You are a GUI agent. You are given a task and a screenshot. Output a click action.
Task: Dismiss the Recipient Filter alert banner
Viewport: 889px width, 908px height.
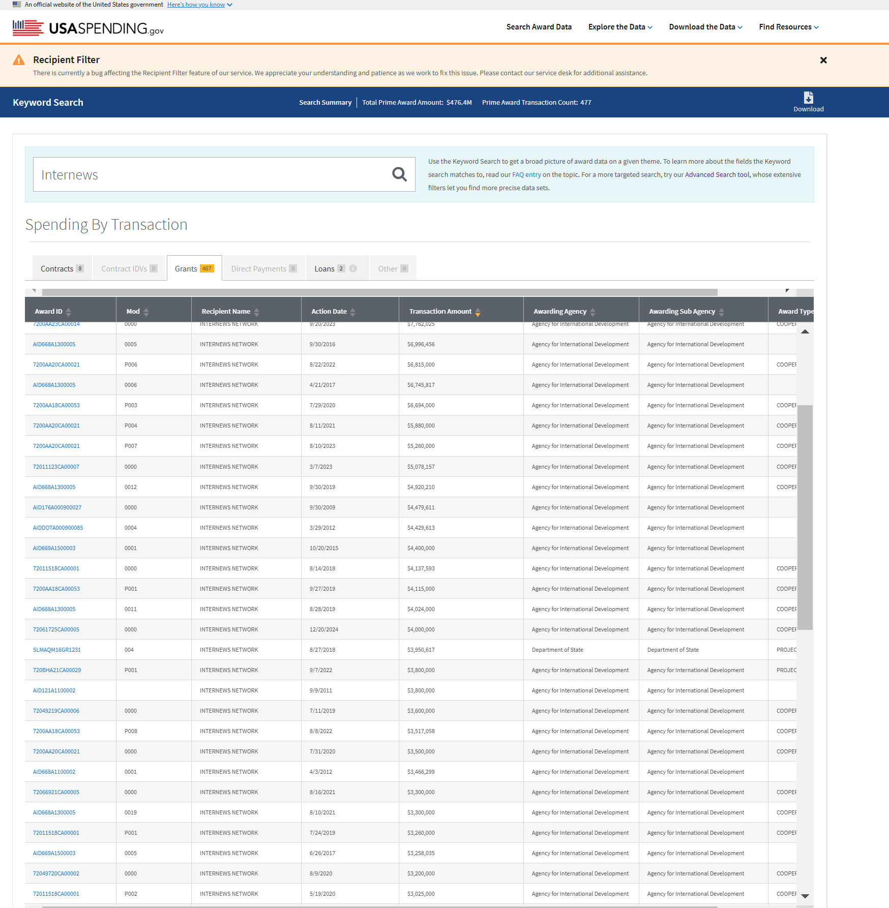tap(823, 60)
